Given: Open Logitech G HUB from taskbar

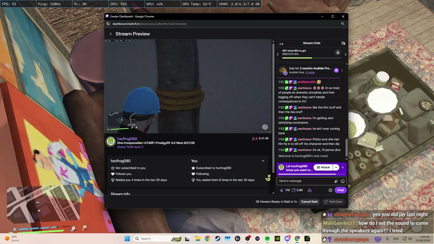Looking at the screenshot, I should (x=237, y=239).
